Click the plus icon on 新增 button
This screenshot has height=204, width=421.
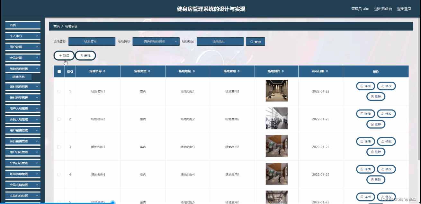pos(60,55)
